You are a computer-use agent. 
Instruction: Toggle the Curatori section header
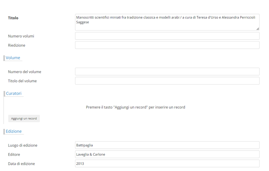tap(14, 93)
